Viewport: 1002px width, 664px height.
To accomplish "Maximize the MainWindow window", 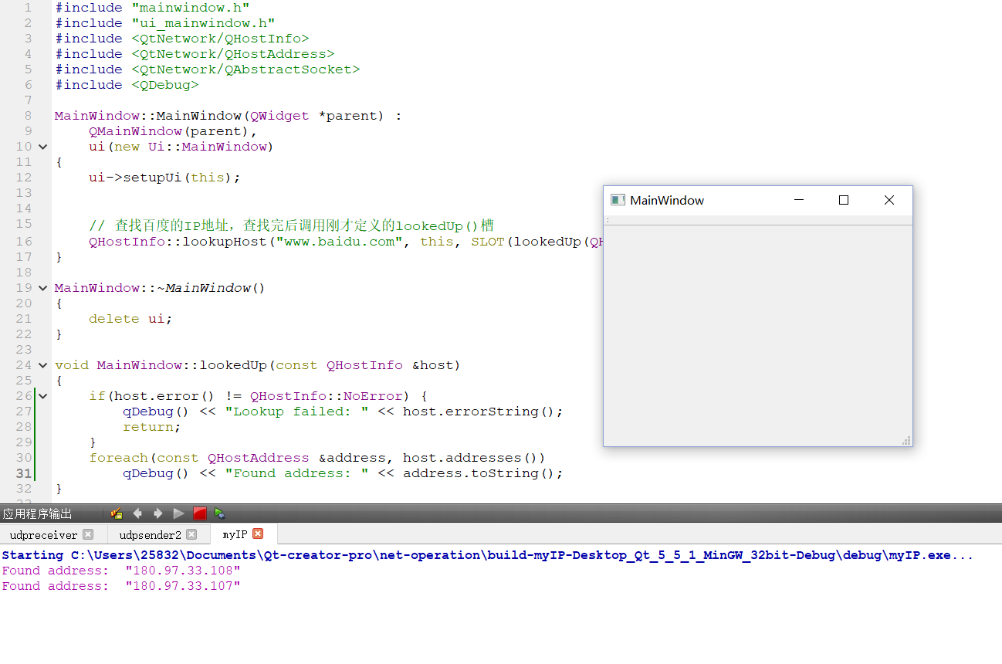I will coord(844,200).
